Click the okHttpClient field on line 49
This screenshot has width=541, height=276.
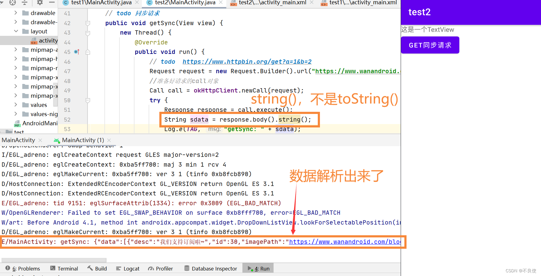(x=216, y=91)
